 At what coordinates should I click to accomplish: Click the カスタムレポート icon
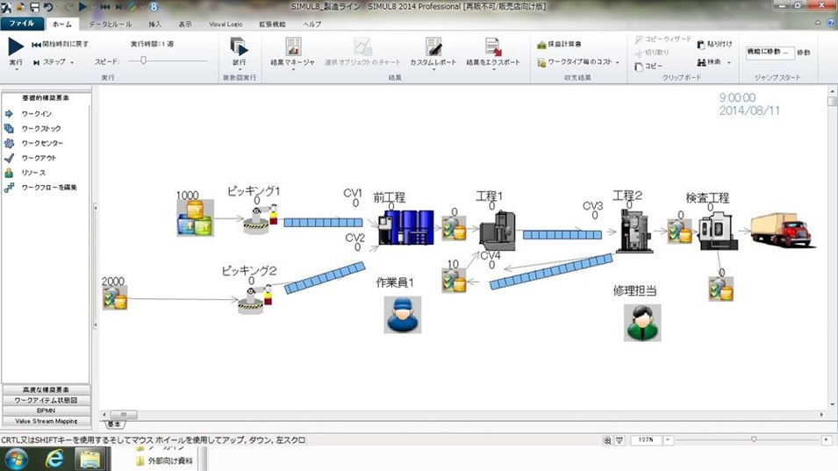[432, 46]
